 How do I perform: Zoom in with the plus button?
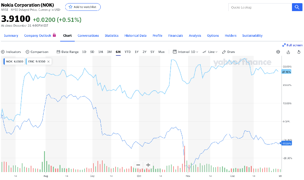[x=148, y=165]
